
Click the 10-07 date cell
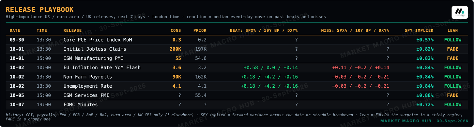coord(17,105)
